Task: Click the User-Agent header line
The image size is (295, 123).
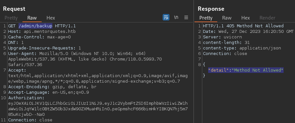Action: click(85, 59)
